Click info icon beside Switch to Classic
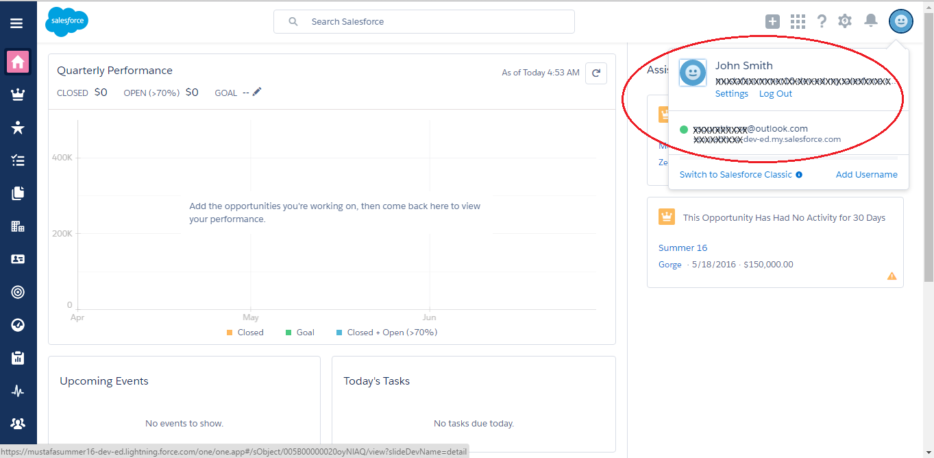 pyautogui.click(x=799, y=175)
